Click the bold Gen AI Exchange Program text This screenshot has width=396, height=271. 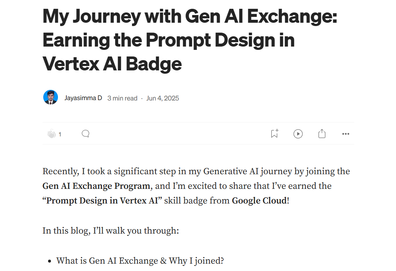coord(96,186)
